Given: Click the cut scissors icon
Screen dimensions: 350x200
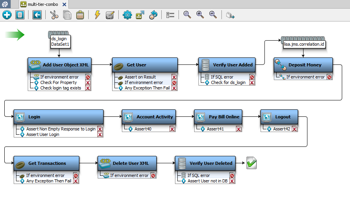Looking at the screenshot, I should pyautogui.click(x=54, y=15).
